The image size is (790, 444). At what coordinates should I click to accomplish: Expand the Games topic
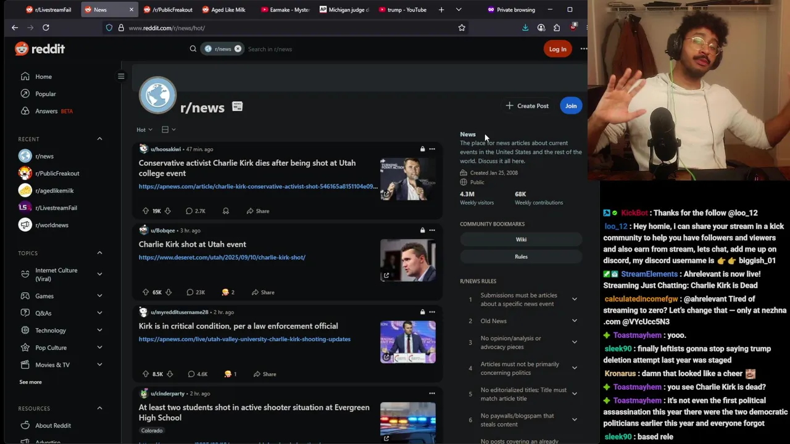coord(99,296)
